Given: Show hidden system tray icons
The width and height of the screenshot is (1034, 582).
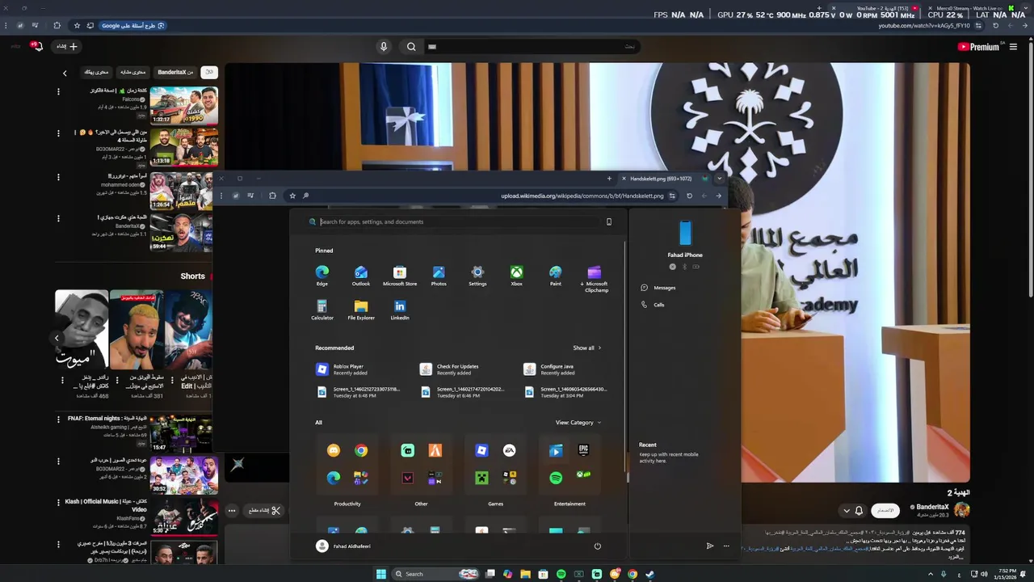Looking at the screenshot, I should [x=931, y=574].
